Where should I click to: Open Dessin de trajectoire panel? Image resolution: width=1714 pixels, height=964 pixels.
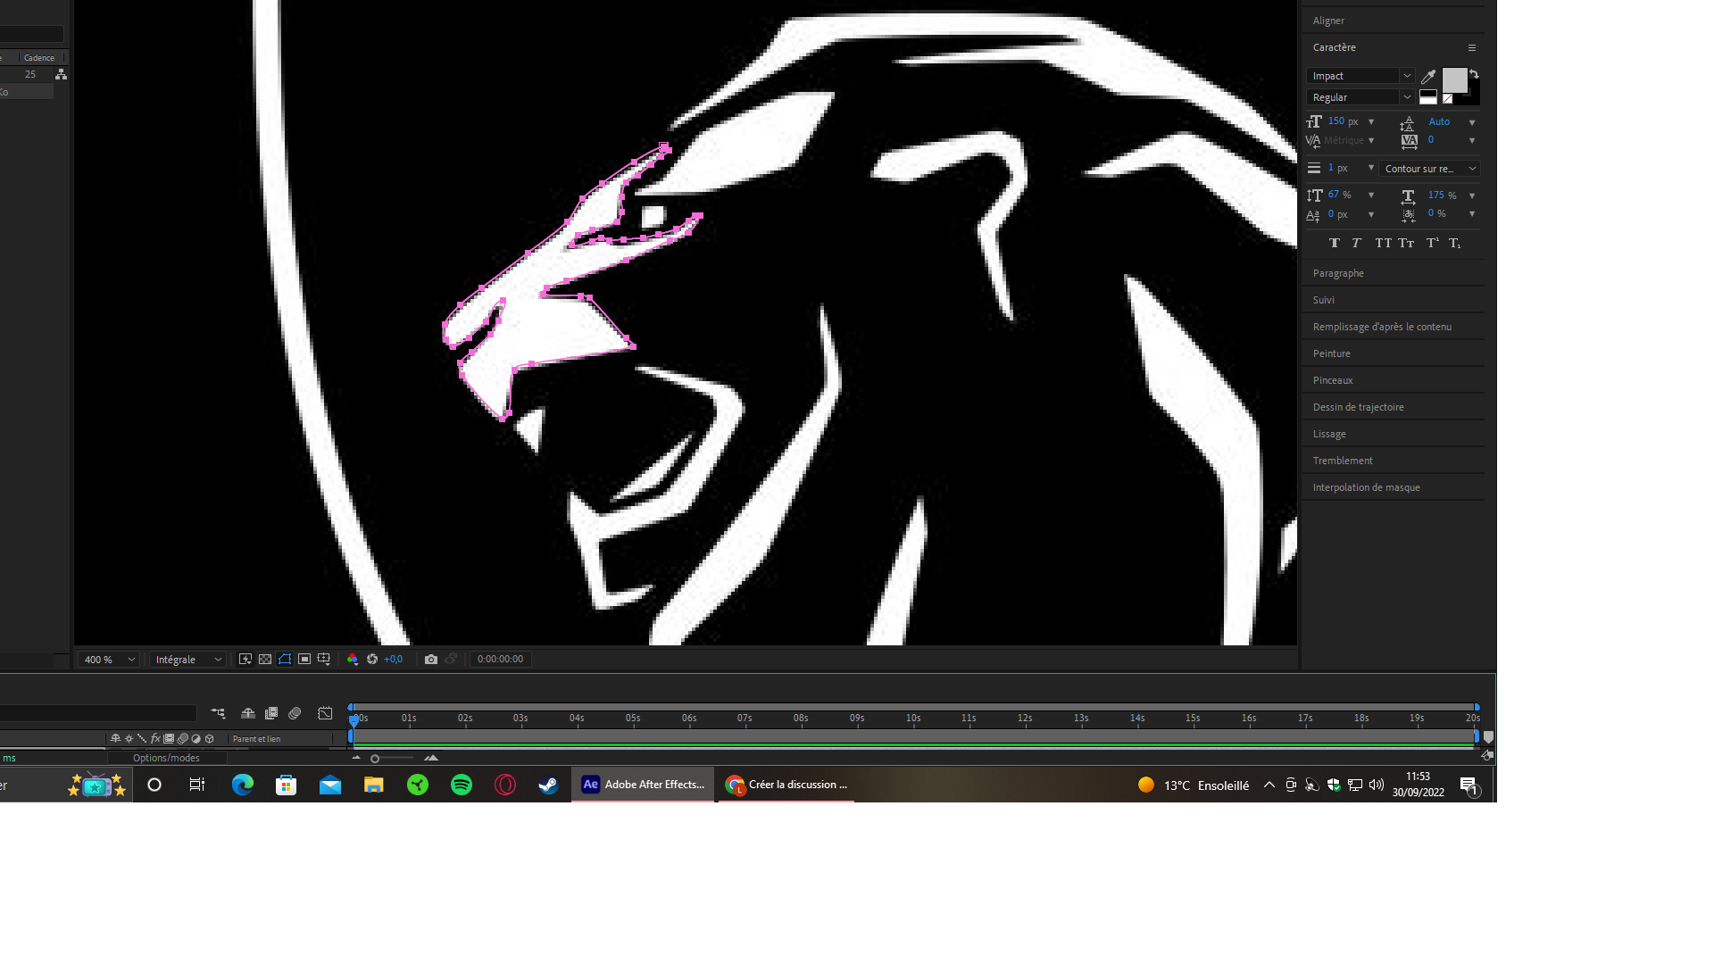point(1358,407)
